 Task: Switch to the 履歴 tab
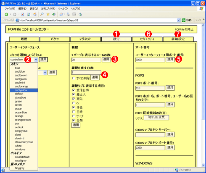coord(24,39)
